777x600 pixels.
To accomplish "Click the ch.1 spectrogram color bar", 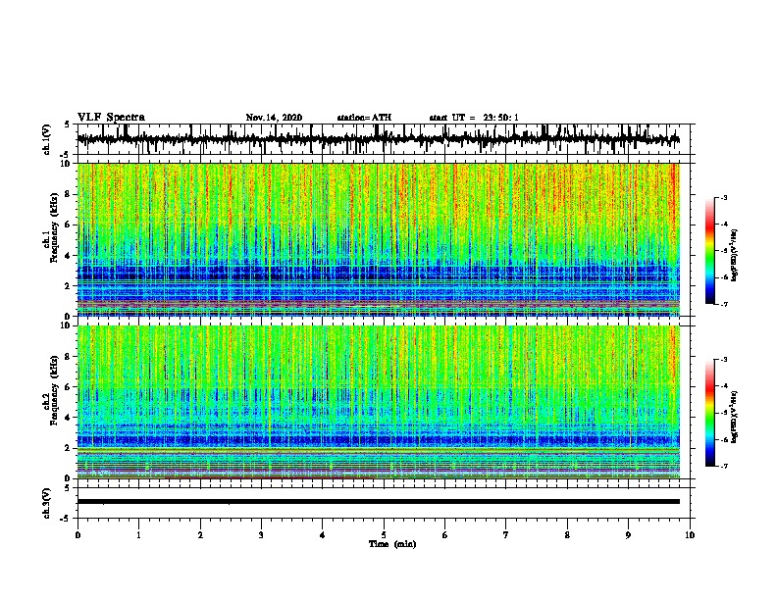I will [710, 251].
